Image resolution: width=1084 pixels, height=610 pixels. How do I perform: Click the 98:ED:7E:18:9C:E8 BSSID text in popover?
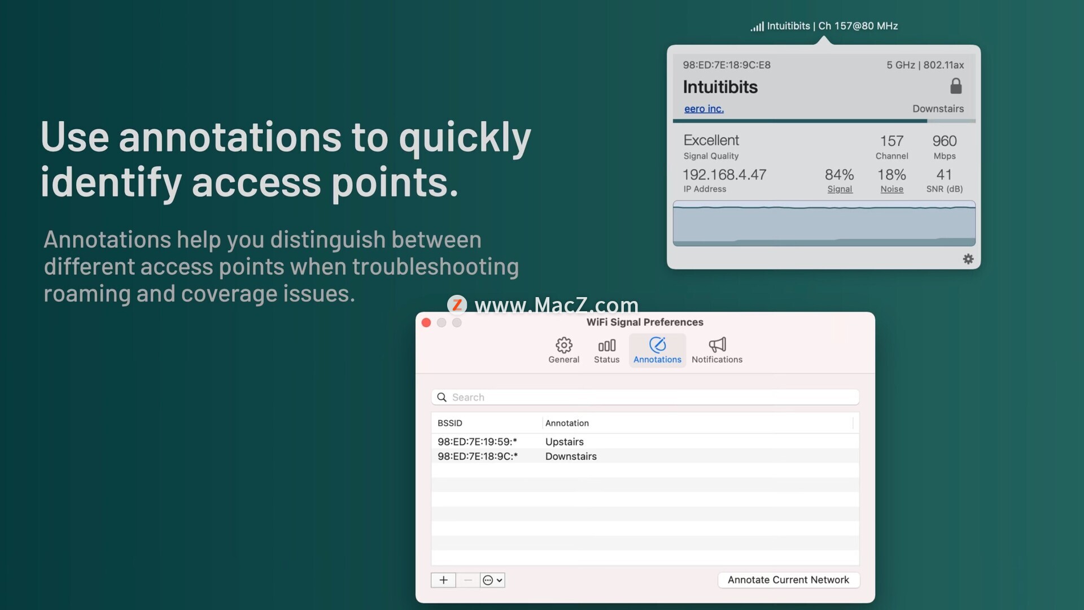tap(726, 65)
